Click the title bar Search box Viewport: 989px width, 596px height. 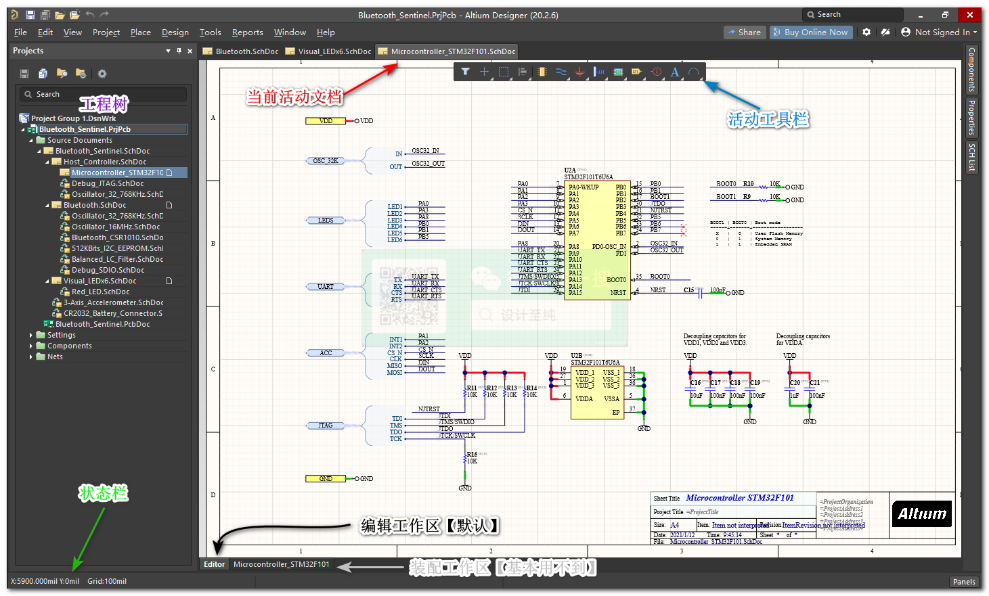pyautogui.click(x=853, y=14)
